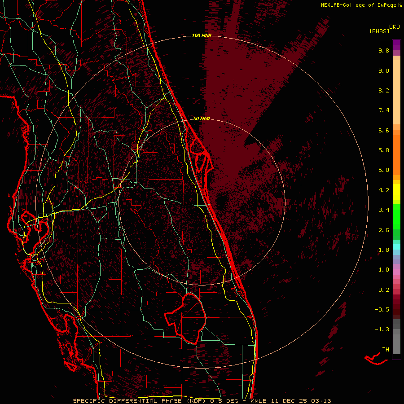Select the 9.8 value on the color scale
Screen dimensions: 404x404
pyautogui.click(x=384, y=50)
